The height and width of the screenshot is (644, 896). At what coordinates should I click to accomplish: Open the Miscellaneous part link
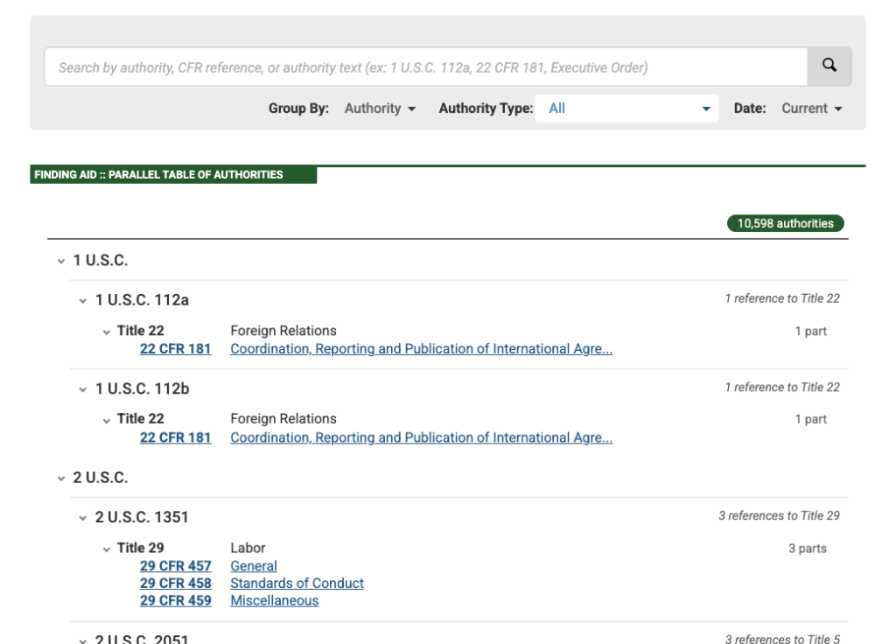275,600
